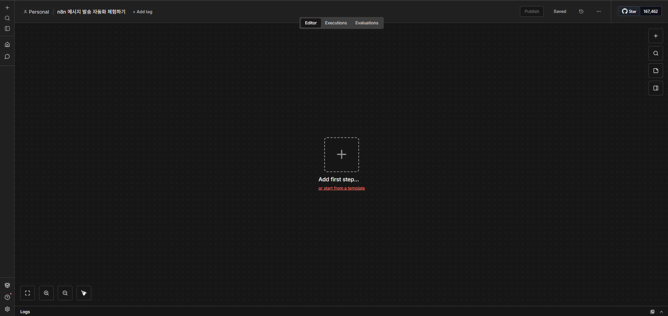The height and width of the screenshot is (316, 668).
Task: Click 'or start from a template' link
Action: 341,188
